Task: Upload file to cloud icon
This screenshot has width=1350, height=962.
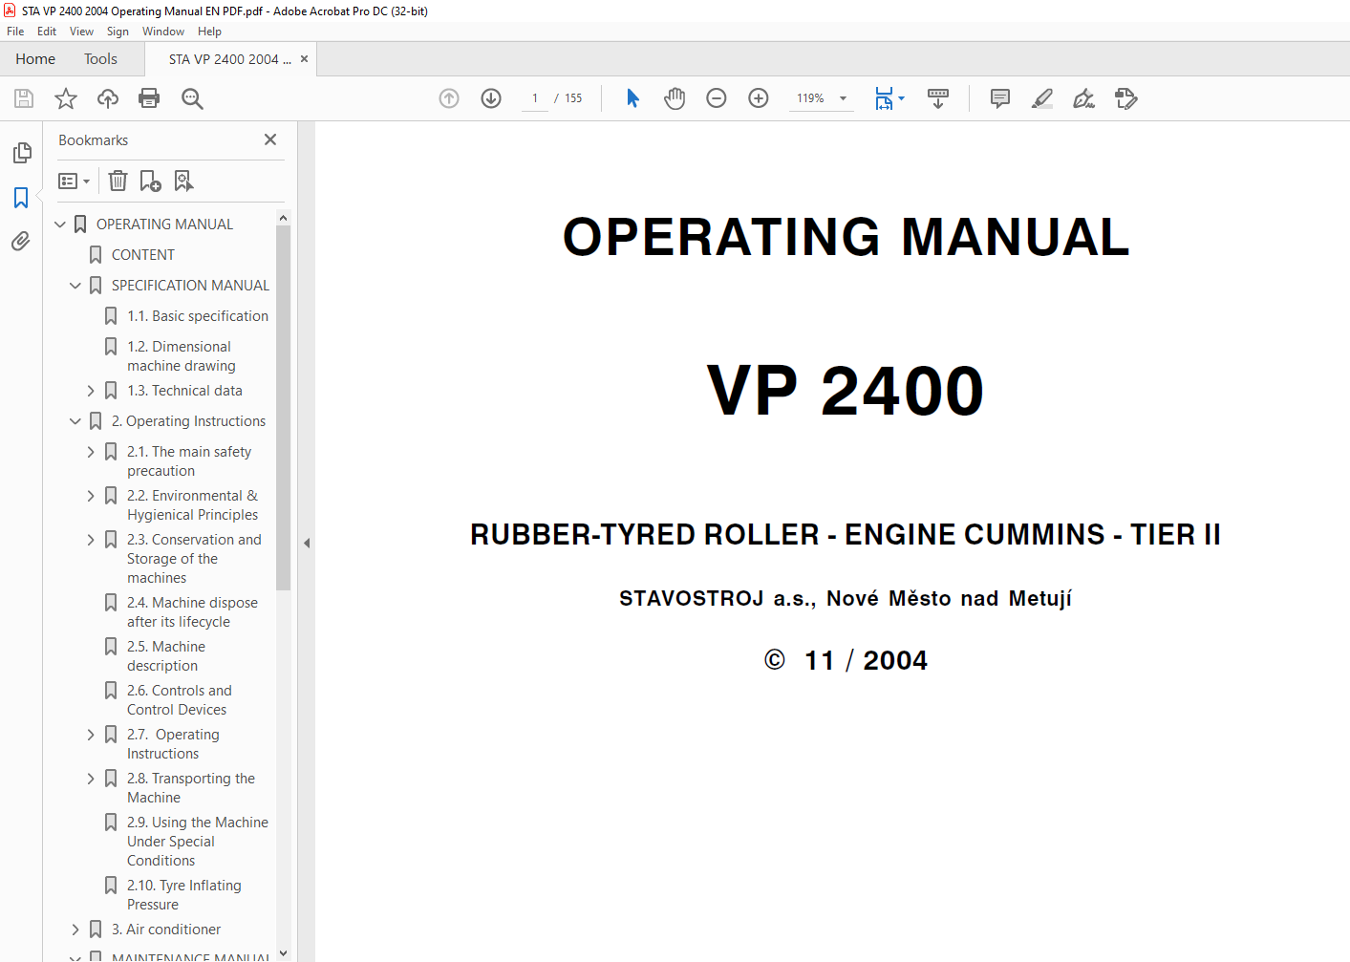Action: [x=108, y=98]
